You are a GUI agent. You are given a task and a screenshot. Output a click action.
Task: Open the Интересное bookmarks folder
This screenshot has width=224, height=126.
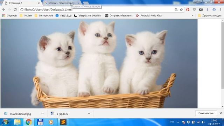pyautogui.click(x=44, y=15)
